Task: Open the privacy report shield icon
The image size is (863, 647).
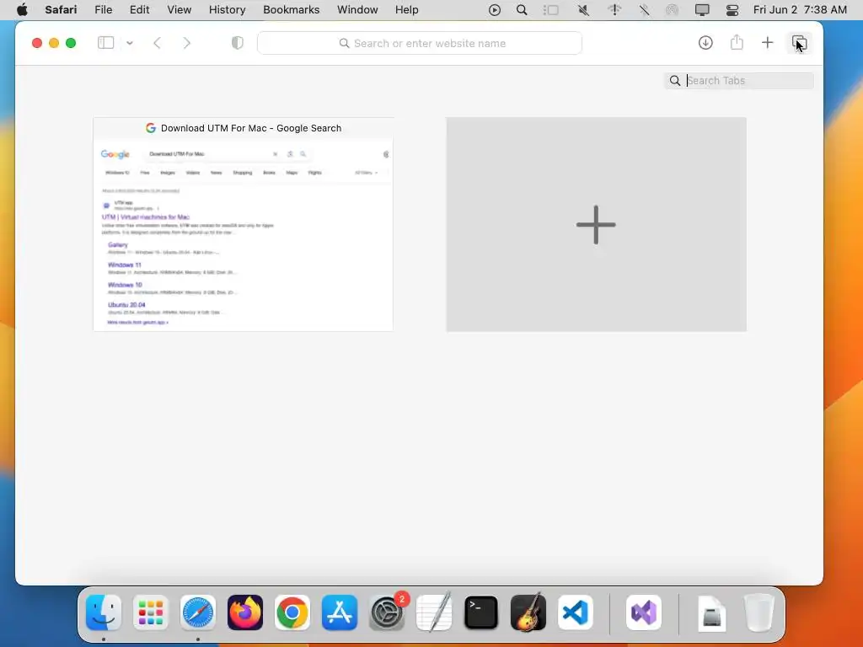Action: click(237, 43)
